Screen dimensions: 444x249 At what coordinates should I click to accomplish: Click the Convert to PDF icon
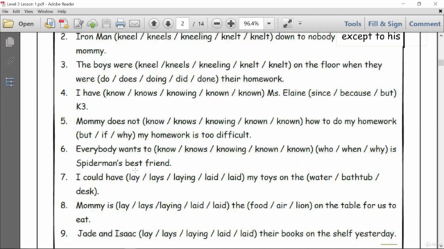(64, 24)
